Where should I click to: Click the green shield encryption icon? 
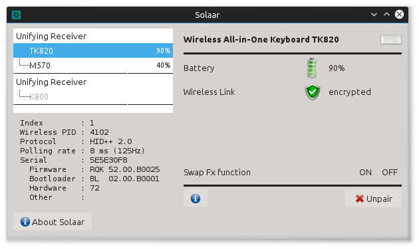tap(313, 92)
